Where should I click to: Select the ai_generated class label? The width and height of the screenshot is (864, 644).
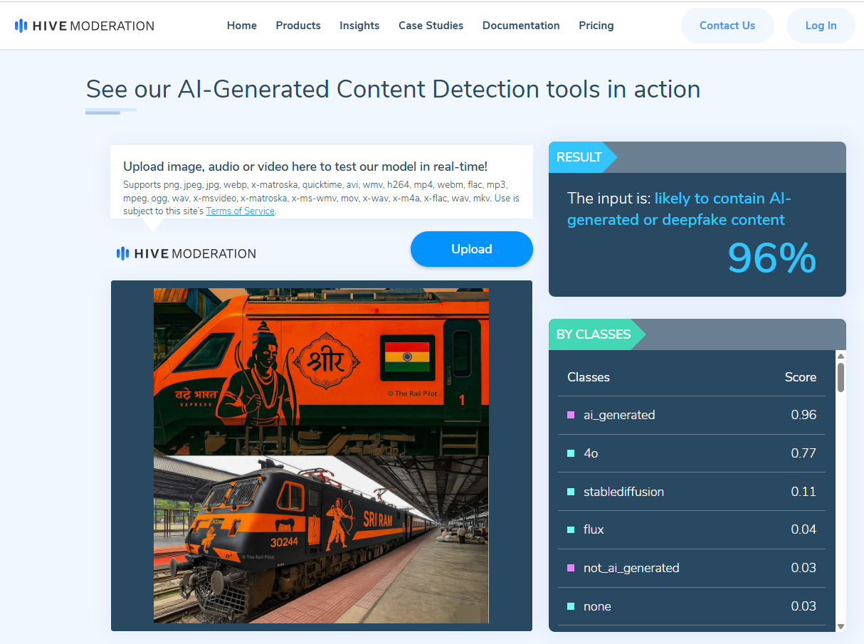619,415
